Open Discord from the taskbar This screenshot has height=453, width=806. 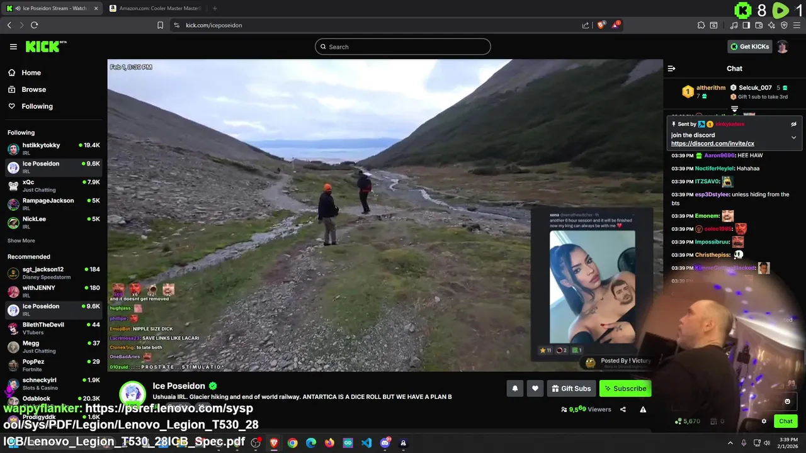(x=385, y=443)
